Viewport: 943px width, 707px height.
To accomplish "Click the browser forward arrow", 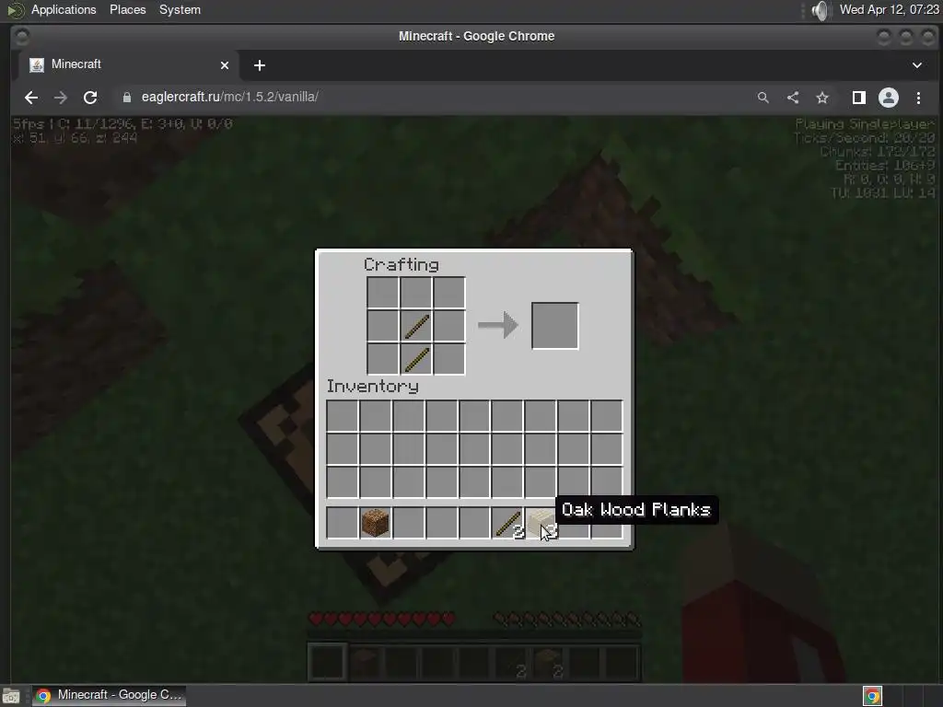I will 61,98.
